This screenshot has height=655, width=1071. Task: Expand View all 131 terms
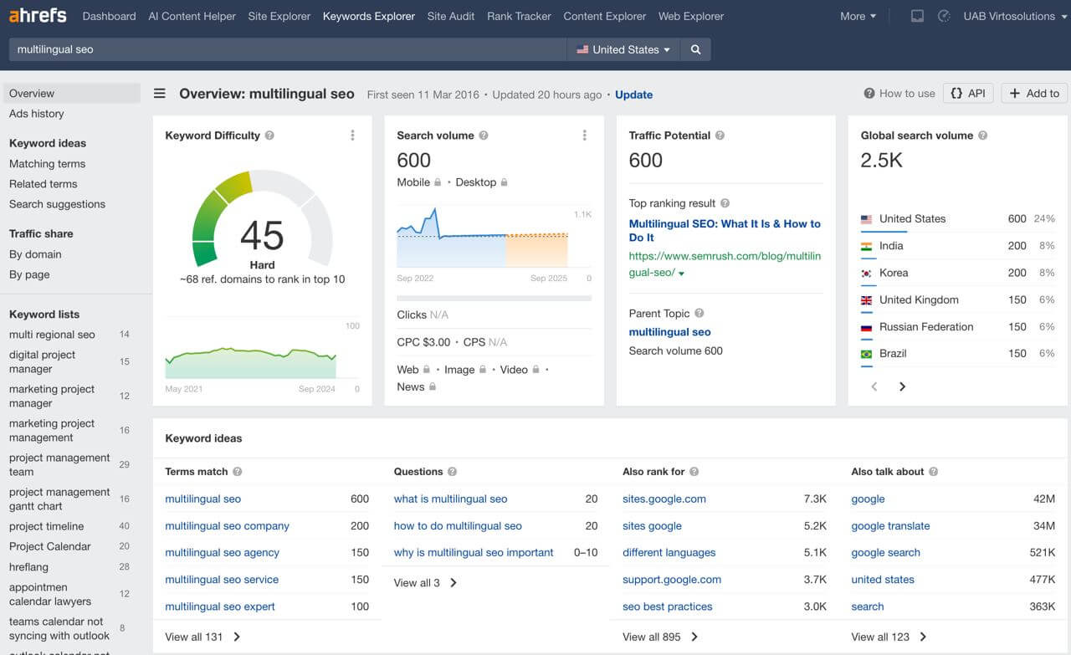pyautogui.click(x=202, y=637)
